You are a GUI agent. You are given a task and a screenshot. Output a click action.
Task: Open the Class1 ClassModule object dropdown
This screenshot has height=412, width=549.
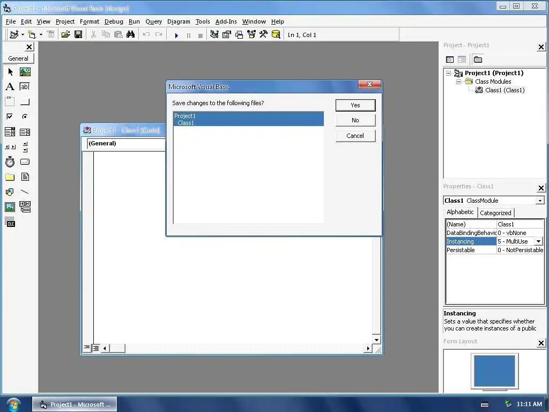pos(540,201)
